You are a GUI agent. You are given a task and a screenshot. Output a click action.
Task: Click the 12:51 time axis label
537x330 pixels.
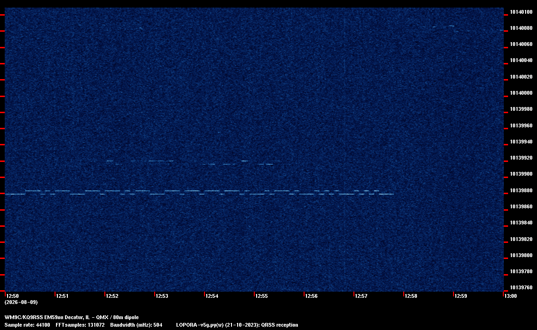pyautogui.click(x=62, y=296)
